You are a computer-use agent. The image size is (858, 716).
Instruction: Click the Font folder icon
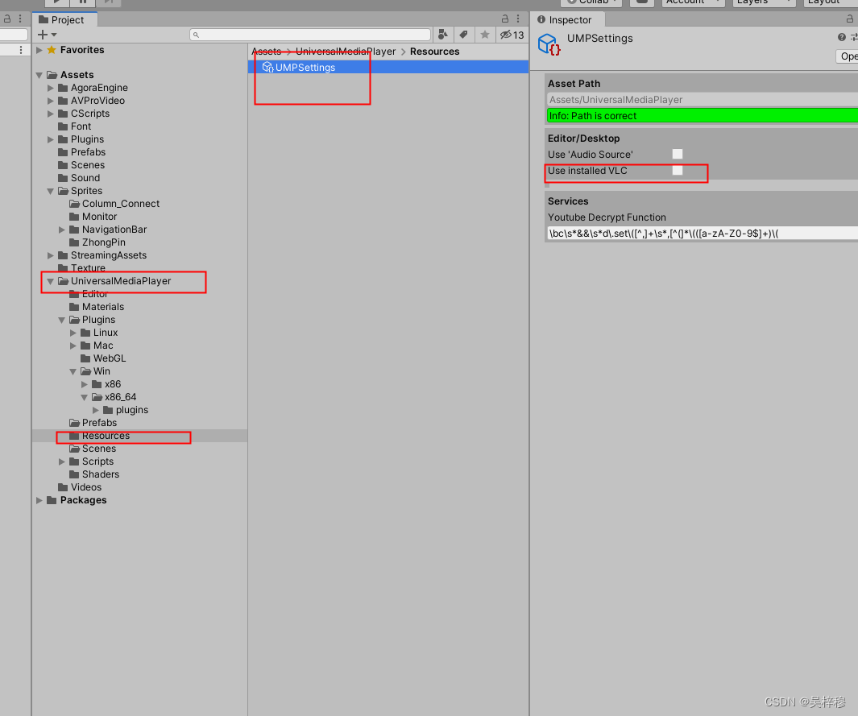tap(63, 126)
